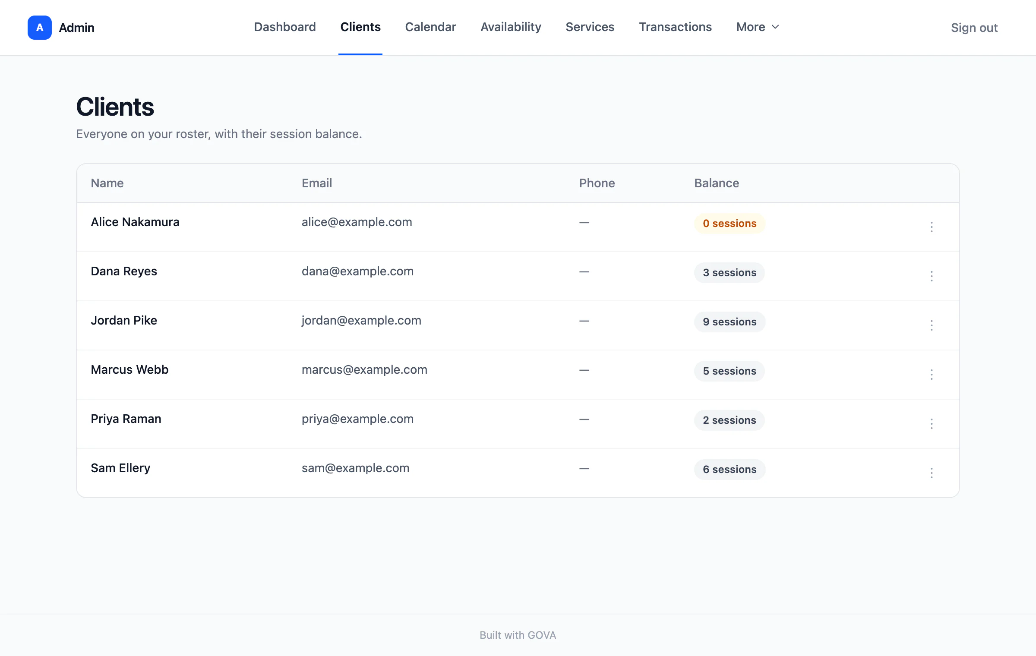Viewport: 1036px width, 656px height.
Task: Open the actions menu for Jordan Pike
Action: pos(932,325)
